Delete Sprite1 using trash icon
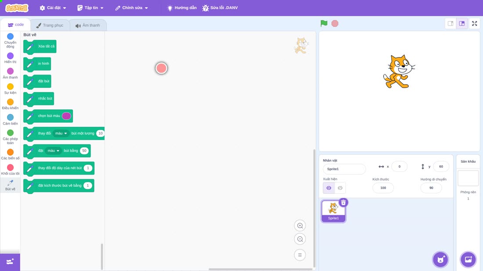The height and width of the screenshot is (271, 483). coord(343,203)
